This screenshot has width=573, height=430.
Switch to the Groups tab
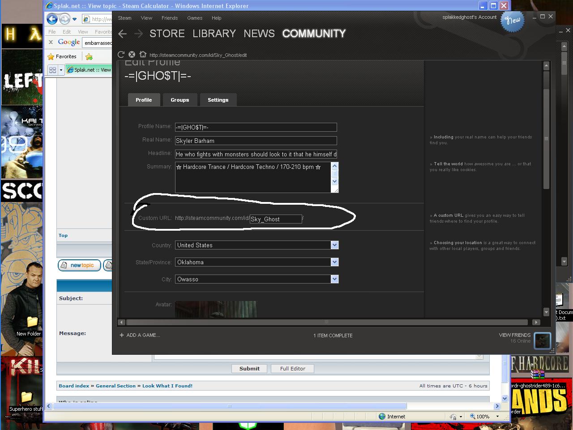click(180, 100)
